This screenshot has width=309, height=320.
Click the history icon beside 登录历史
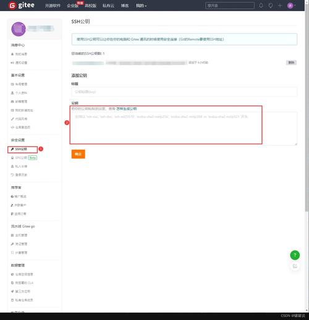point(12,174)
